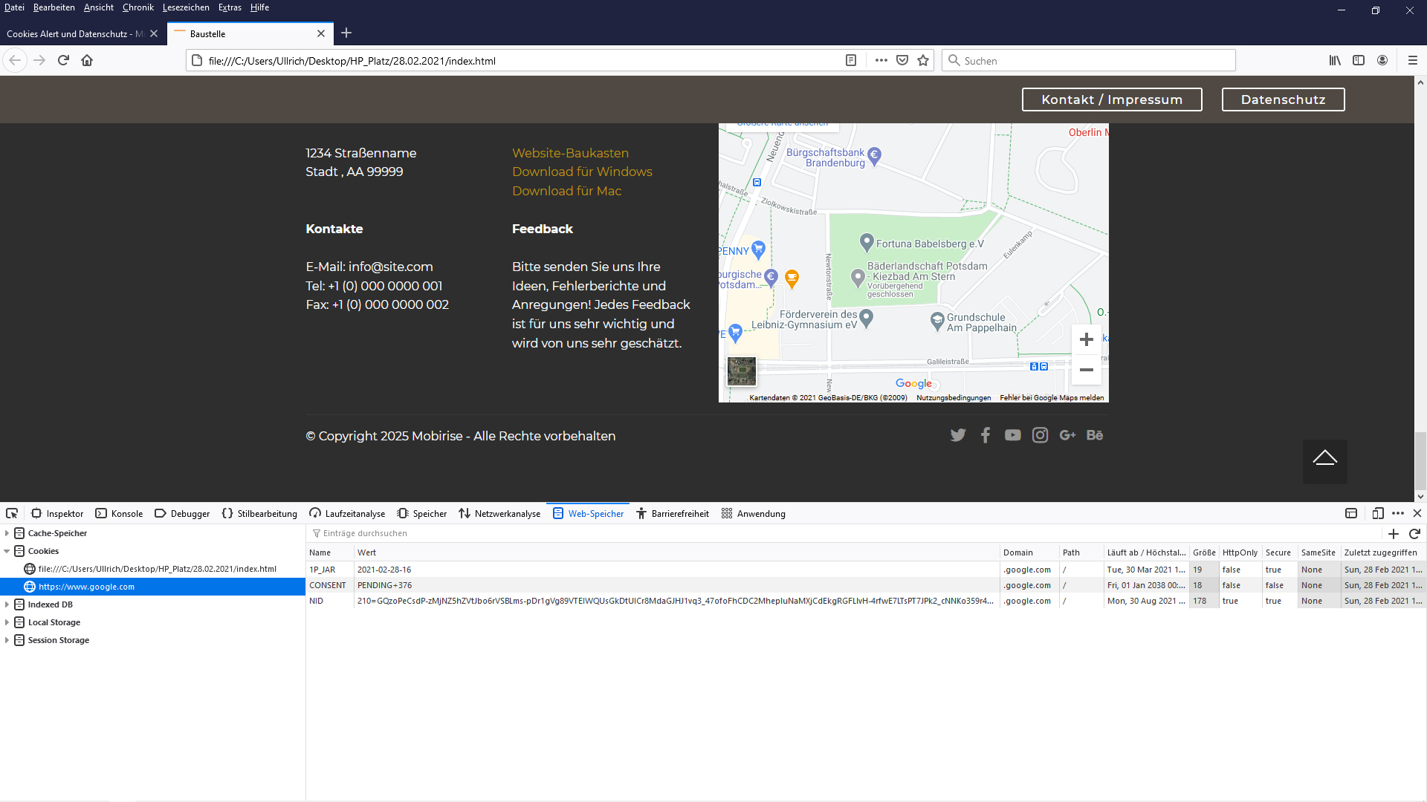Toggle responsive design mode icon
The image size is (1427, 802).
pos(1377,513)
